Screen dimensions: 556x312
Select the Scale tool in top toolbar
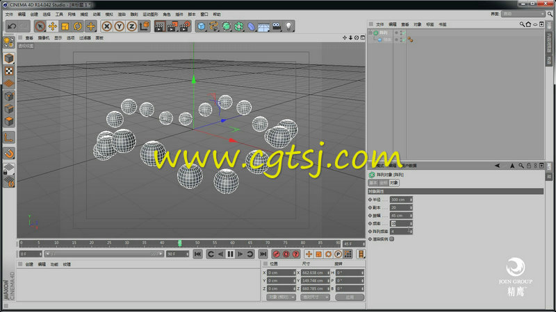tap(65, 26)
